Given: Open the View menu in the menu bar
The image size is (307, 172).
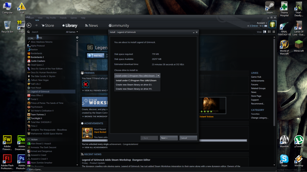Looking at the screenshot, I should point(40,18).
